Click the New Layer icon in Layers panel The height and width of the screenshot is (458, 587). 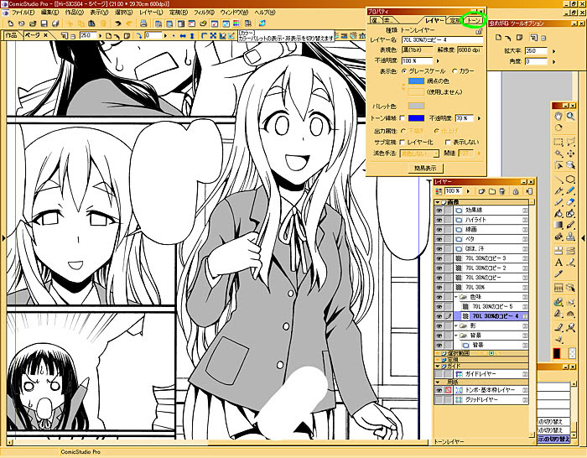coord(481,191)
